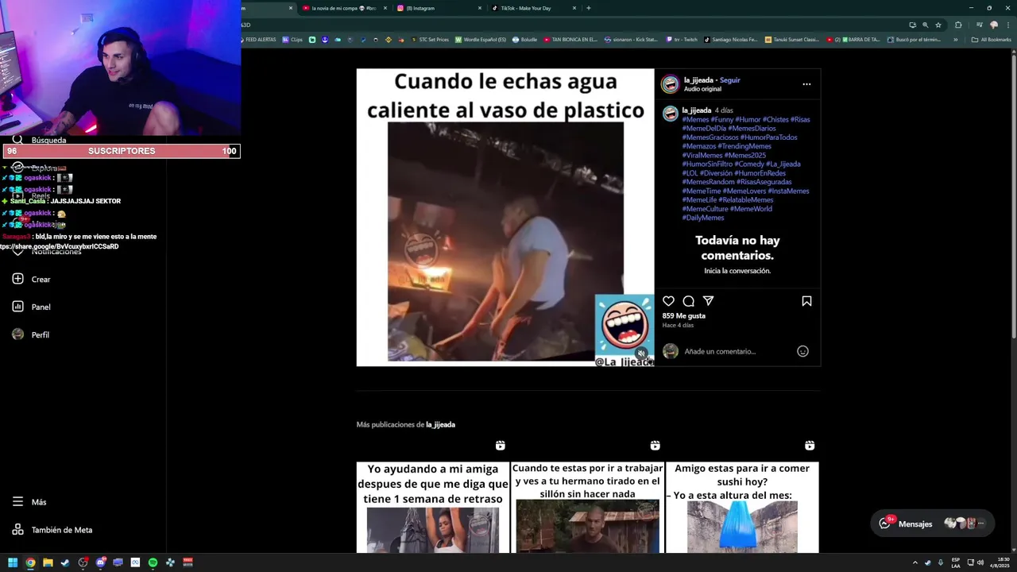This screenshot has height=572, width=1017.
Task: Open the #MemeDelDía hashtag
Action: pyautogui.click(x=704, y=128)
